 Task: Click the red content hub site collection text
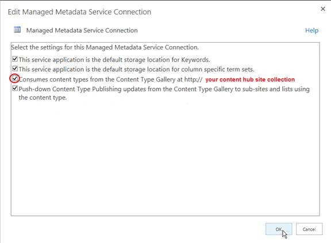pos(250,79)
